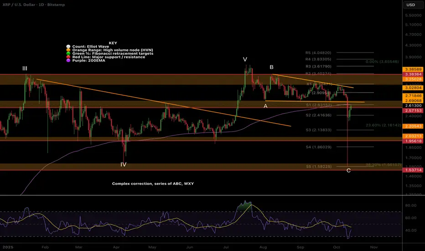Click pivot label R4 (3.83305)
Viewport: 425px width, 251px height.
[318, 59]
